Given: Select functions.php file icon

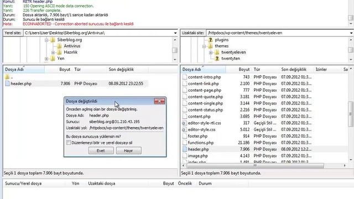Looking at the screenshot, I should coord(185,143).
